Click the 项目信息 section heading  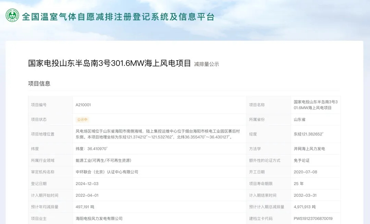point(39,83)
